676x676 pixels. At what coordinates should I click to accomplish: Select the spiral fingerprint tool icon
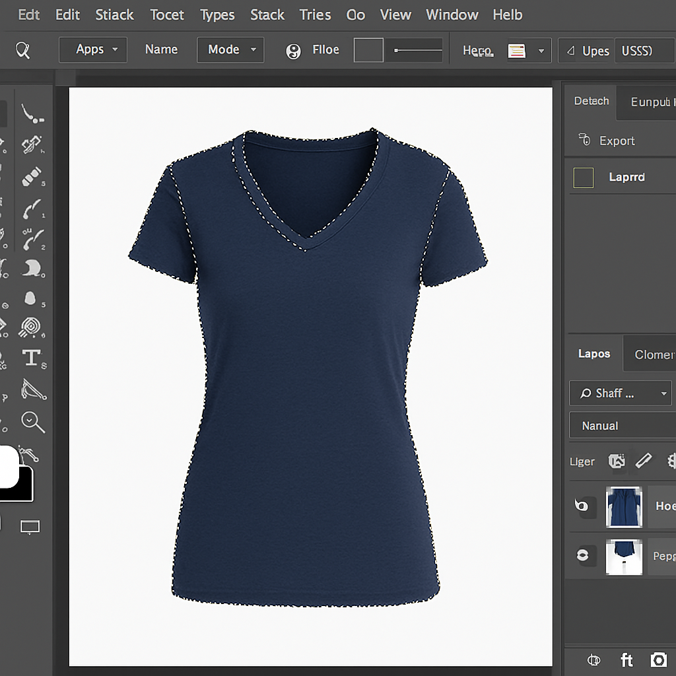[x=30, y=327]
